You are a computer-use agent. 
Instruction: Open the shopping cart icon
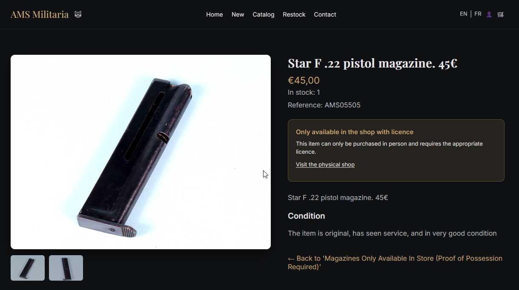[x=501, y=14]
